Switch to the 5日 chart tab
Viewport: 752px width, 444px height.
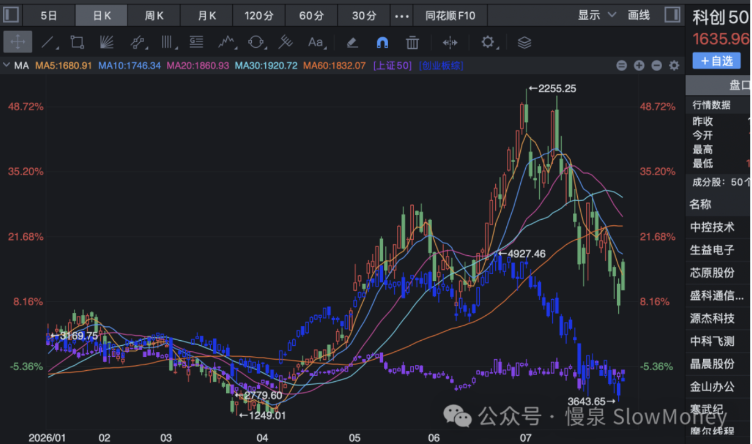49,16
